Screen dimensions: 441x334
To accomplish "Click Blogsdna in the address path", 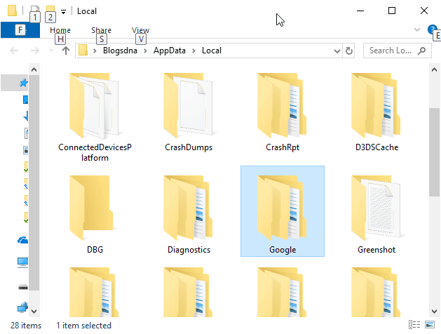I will tap(120, 51).
